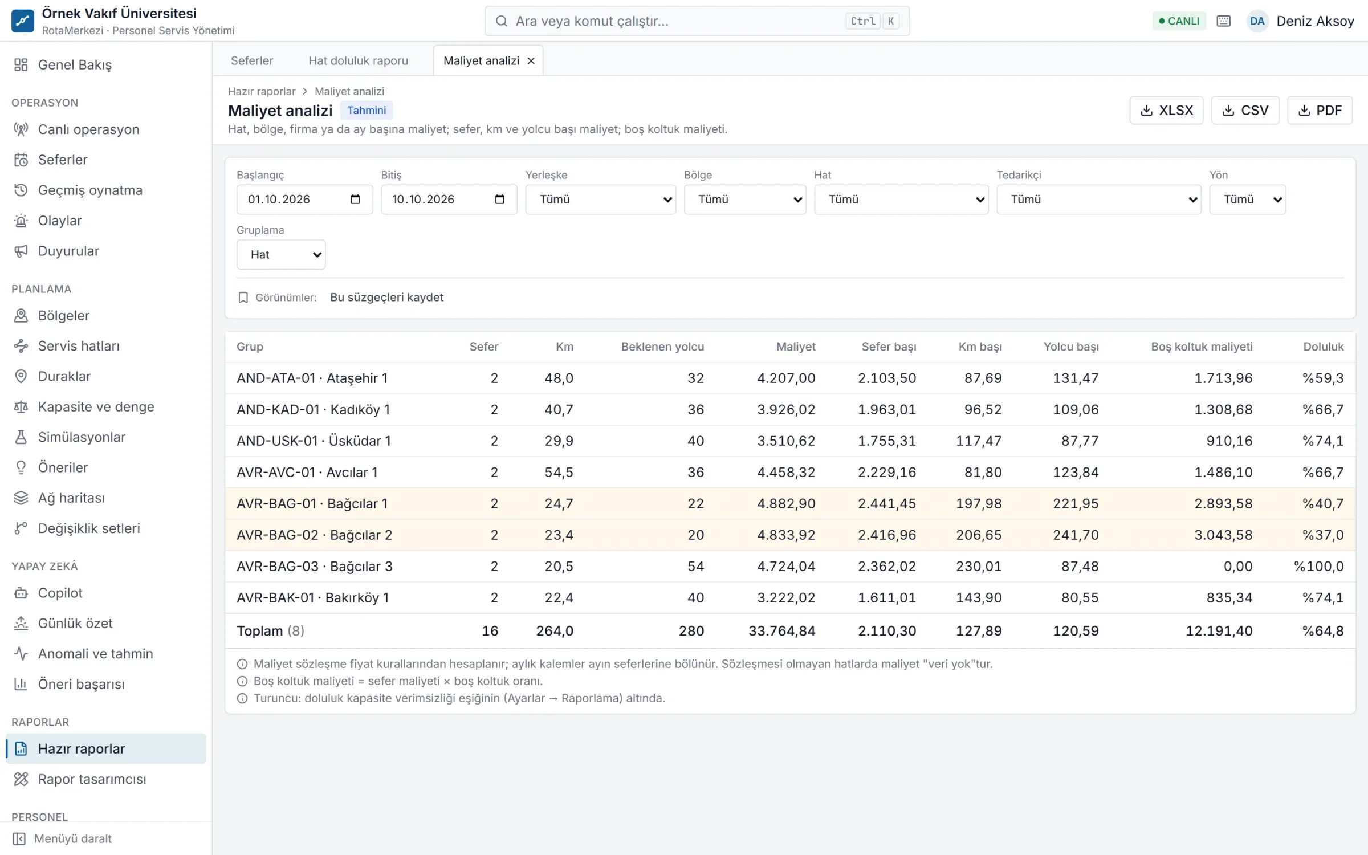Open Deniz Aksoy user menu
The height and width of the screenshot is (855, 1368).
tap(1300, 21)
